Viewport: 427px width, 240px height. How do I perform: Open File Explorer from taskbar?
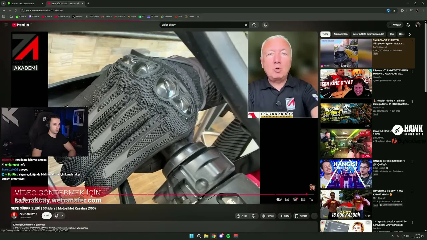pyautogui.click(x=206, y=236)
